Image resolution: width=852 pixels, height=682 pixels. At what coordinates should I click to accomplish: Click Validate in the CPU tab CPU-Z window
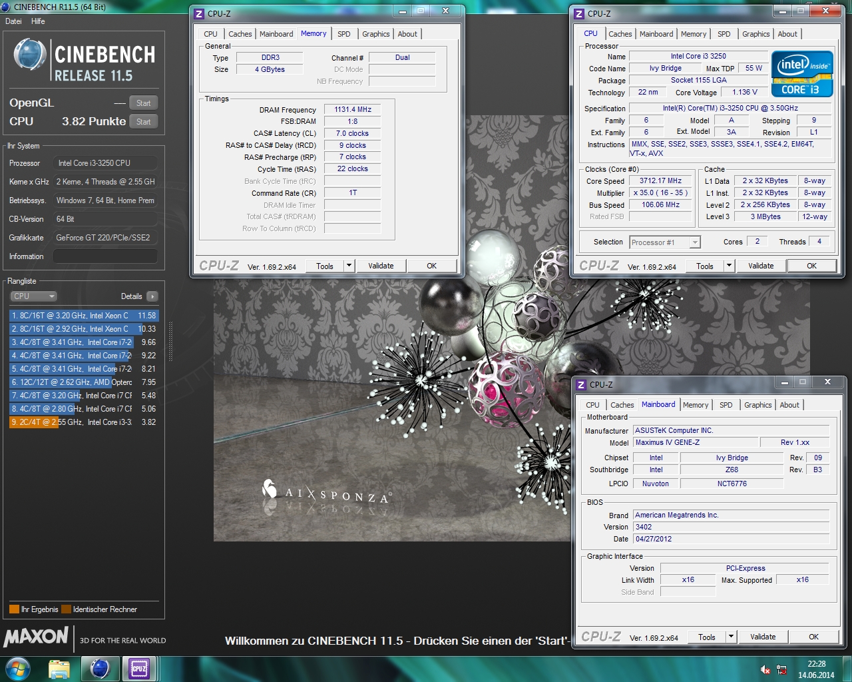click(761, 266)
